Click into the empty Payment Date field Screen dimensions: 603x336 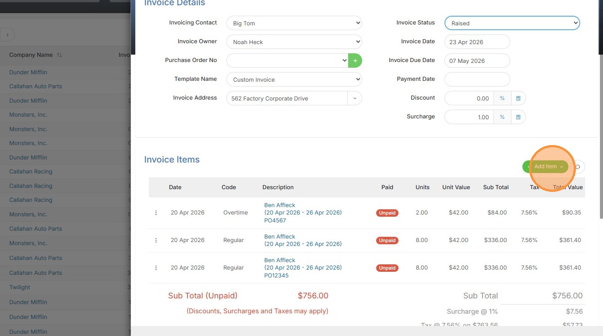pos(477,80)
